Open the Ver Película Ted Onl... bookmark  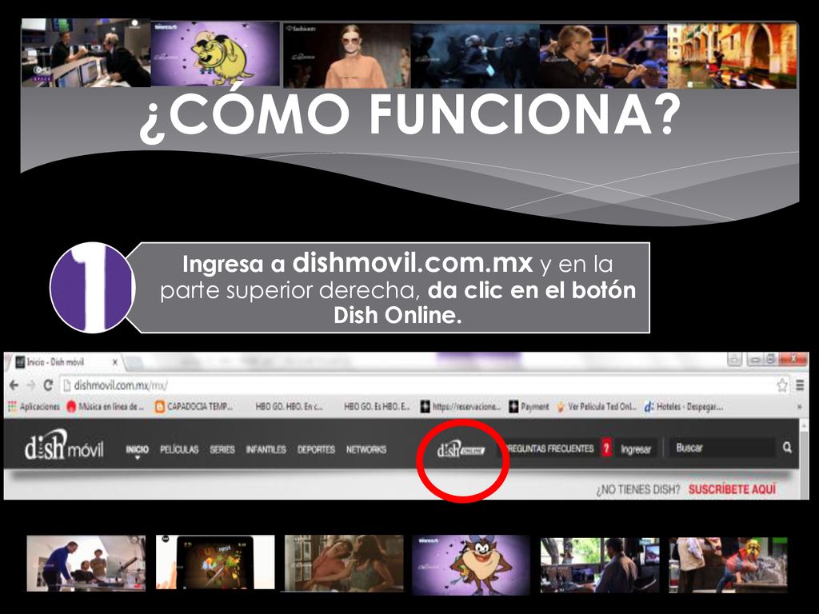point(596,406)
